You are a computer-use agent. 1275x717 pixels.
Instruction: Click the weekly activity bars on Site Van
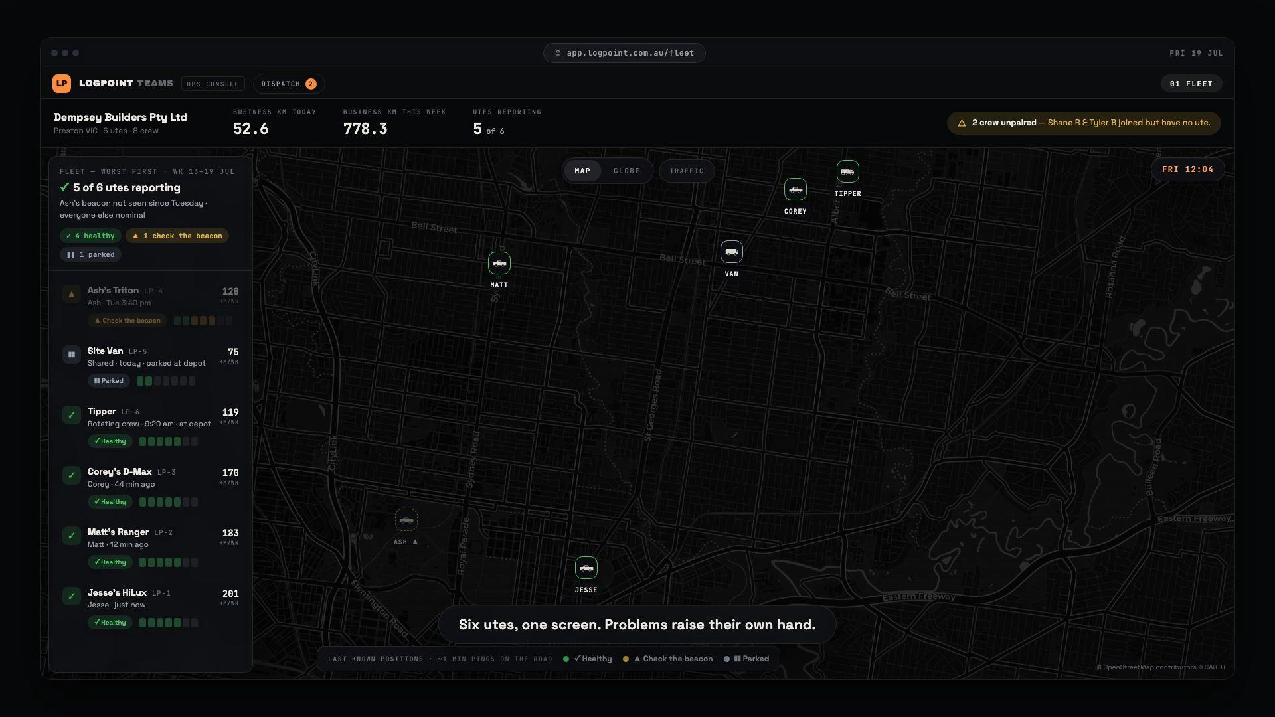(x=166, y=381)
